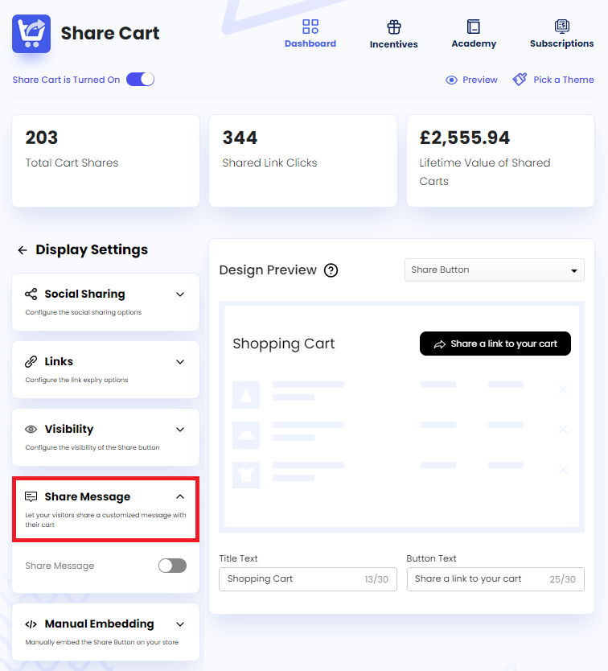Screen dimensions: 608x671
Task: Expand the Manual Embedding section
Action: coord(180,624)
